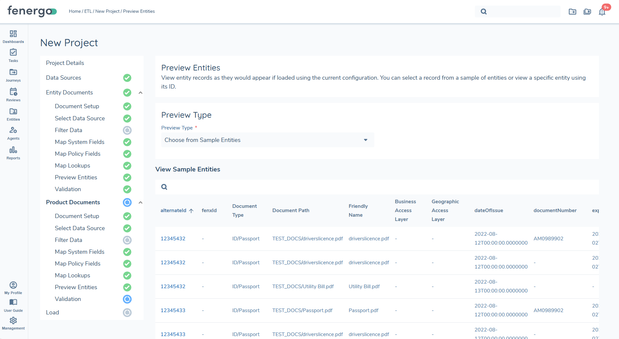This screenshot has width=619, height=339.
Task: Open the Preview Type dropdown
Action: tap(267, 140)
